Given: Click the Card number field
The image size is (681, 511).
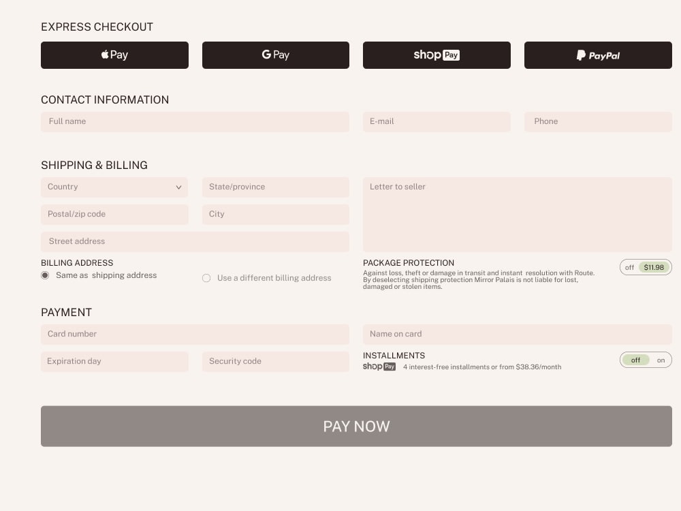Looking at the screenshot, I should click(195, 334).
